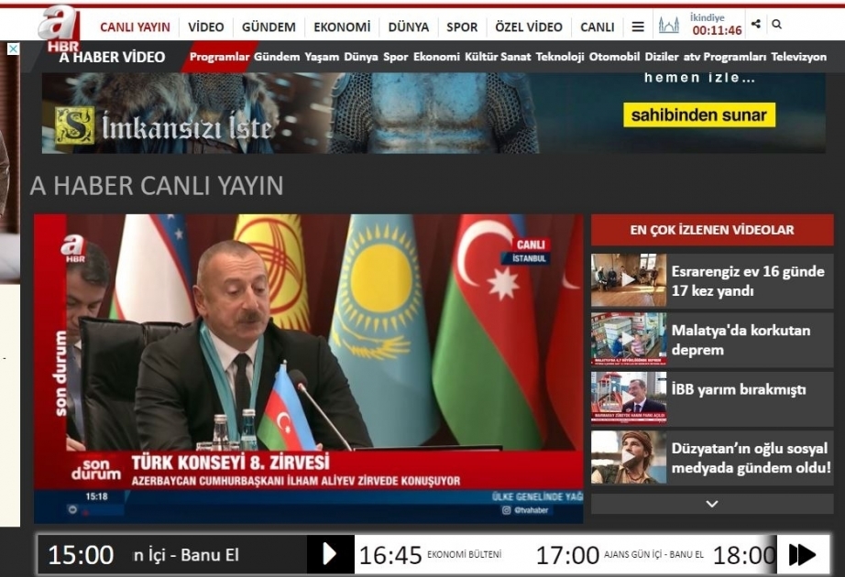The width and height of the screenshot is (845, 577).
Task: Close the ad via the AdChoices X icon
Action: point(14,49)
